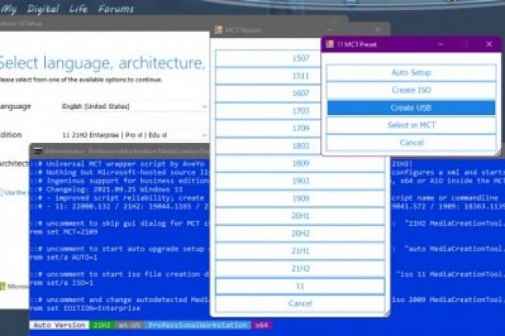This screenshot has height=336, width=505.
Task: Open the Forums menu item
Action: [115, 9]
